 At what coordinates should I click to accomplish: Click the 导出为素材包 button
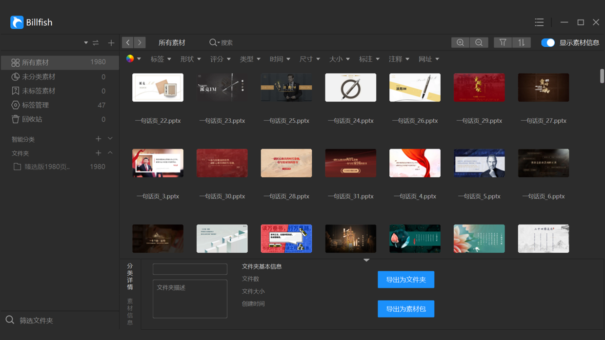[405, 309]
